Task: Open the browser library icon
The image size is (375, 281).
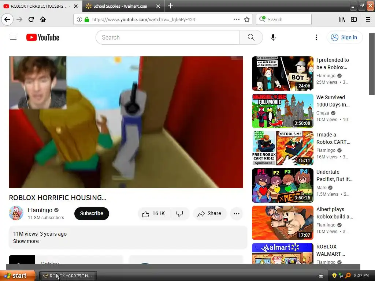Action: tap(342, 19)
